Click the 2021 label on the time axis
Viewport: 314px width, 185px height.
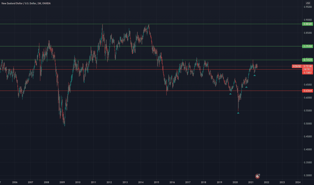click(x=251, y=182)
